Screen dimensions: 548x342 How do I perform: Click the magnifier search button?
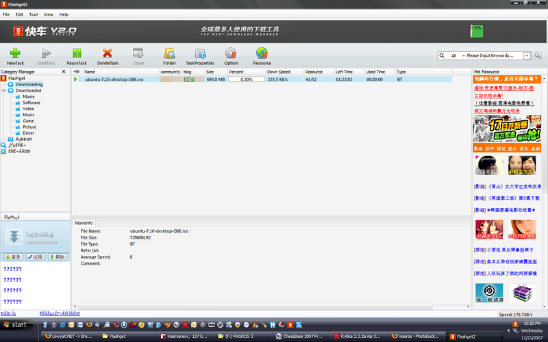pyautogui.click(x=537, y=55)
